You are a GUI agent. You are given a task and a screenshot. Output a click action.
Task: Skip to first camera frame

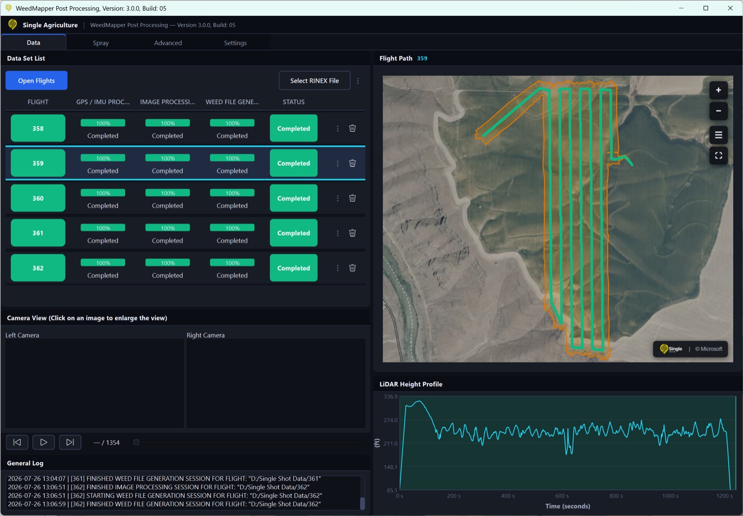(x=17, y=442)
